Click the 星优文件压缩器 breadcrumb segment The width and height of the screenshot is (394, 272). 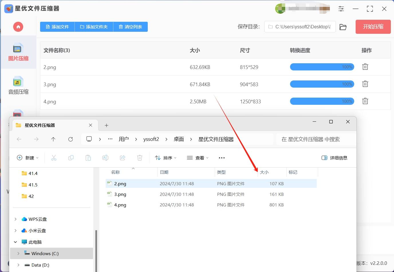216,139
